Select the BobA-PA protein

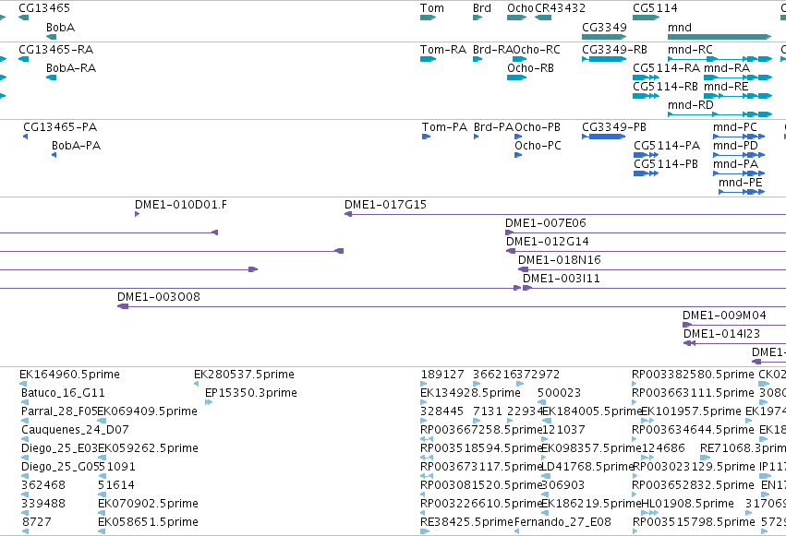tap(54, 155)
